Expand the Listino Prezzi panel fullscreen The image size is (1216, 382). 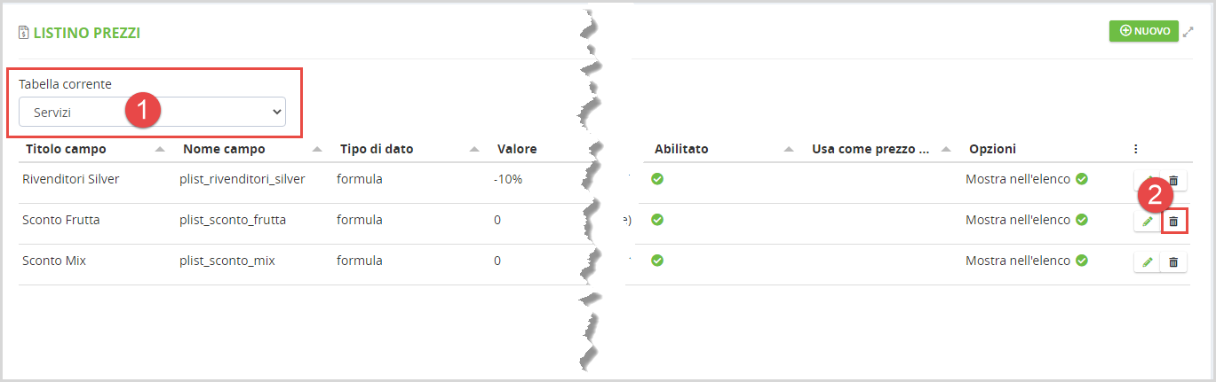coord(1188,32)
